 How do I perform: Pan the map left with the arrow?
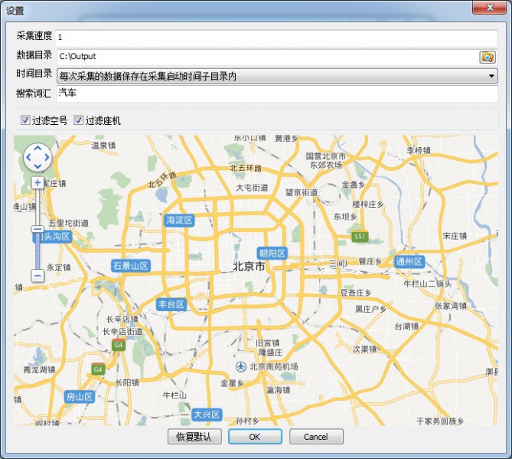pyautogui.click(x=28, y=157)
